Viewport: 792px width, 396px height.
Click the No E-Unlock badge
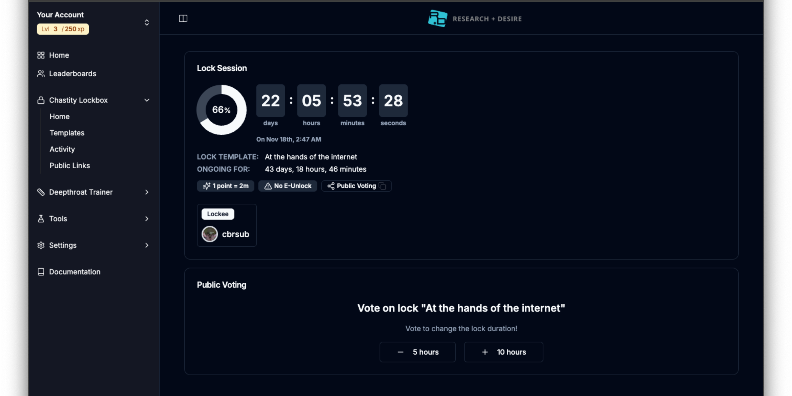pyautogui.click(x=288, y=186)
